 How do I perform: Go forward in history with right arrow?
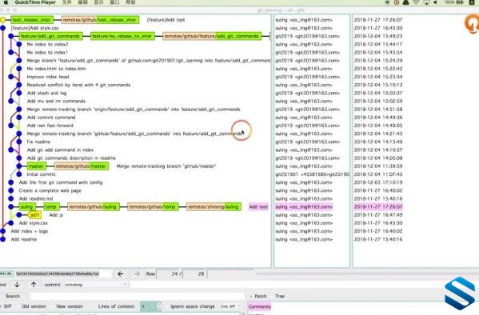click(x=138, y=273)
